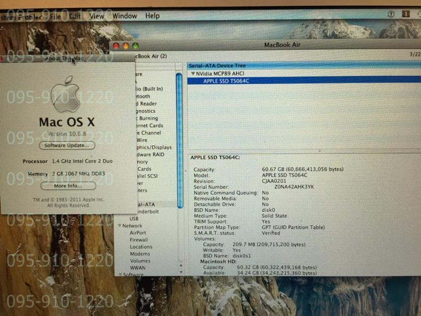Screen dimensions: 421x316
Task: Select Card Reader in the sidebar
Action: 146,104
